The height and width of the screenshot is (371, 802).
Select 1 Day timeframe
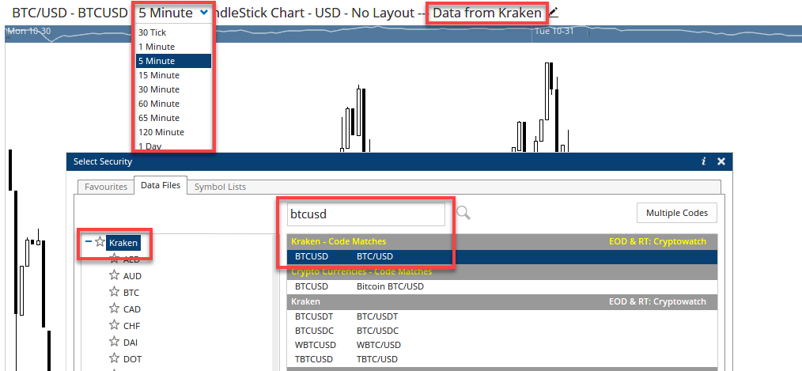coord(173,146)
